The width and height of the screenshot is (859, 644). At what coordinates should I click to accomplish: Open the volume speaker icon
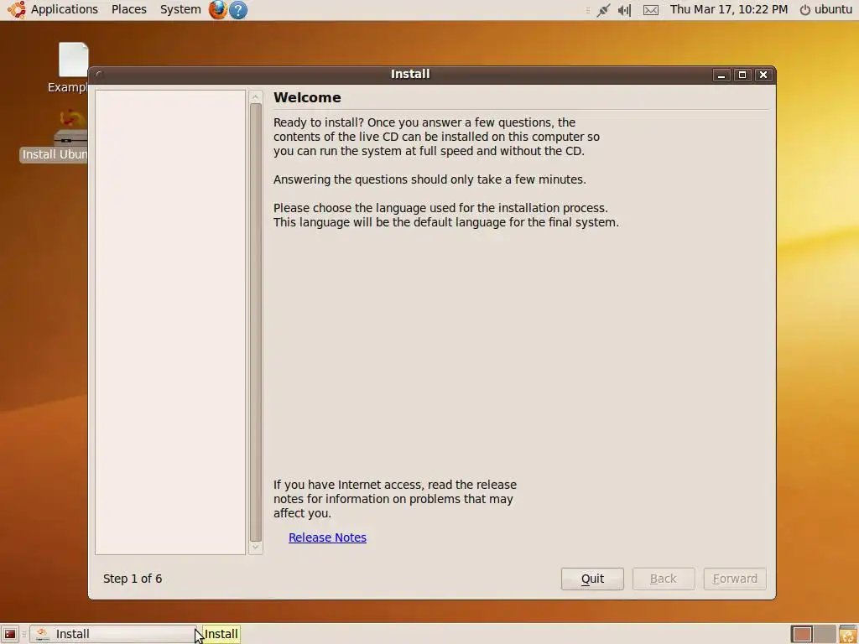point(624,9)
